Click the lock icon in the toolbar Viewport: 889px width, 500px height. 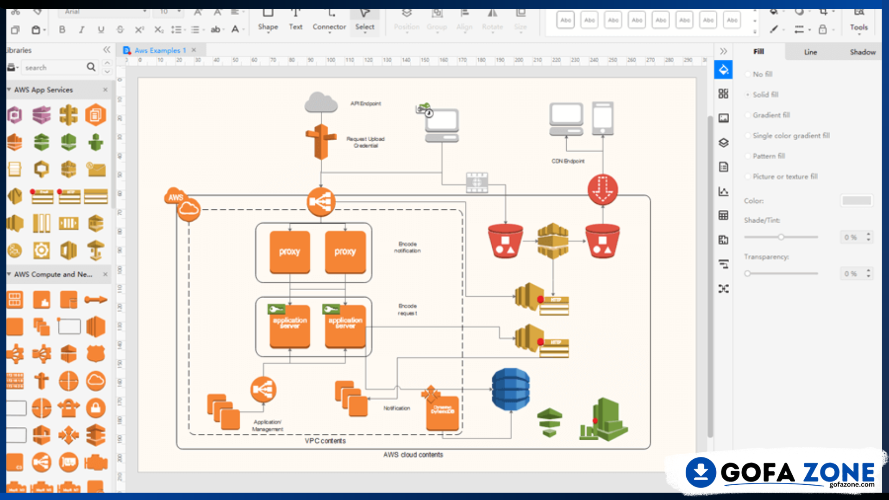[x=823, y=30]
